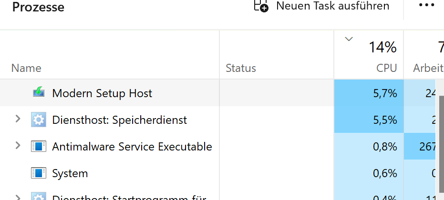Click the Diensthost: Startprogramm gear icon
This screenshot has height=200, width=444.
(x=38, y=197)
